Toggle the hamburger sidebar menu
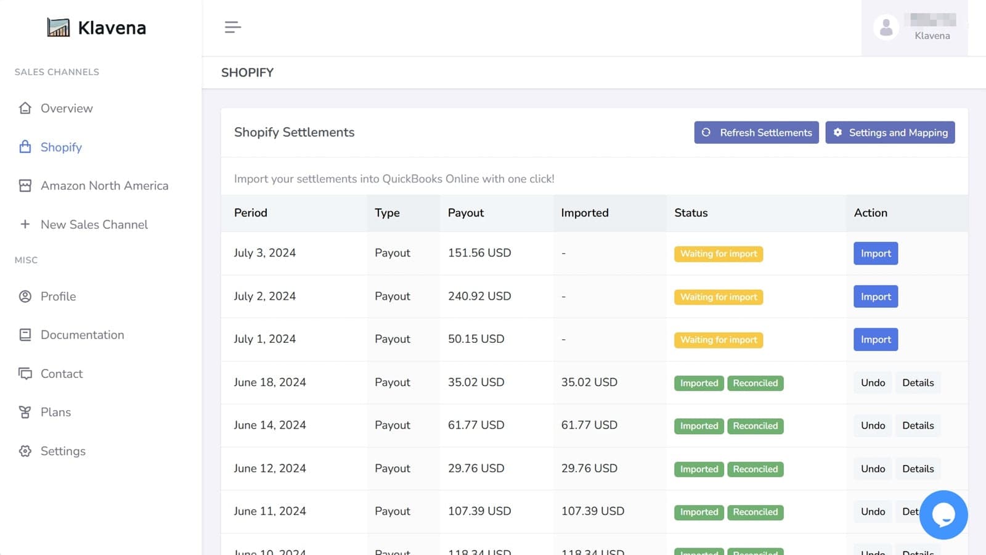Image resolution: width=986 pixels, height=555 pixels. (232, 27)
